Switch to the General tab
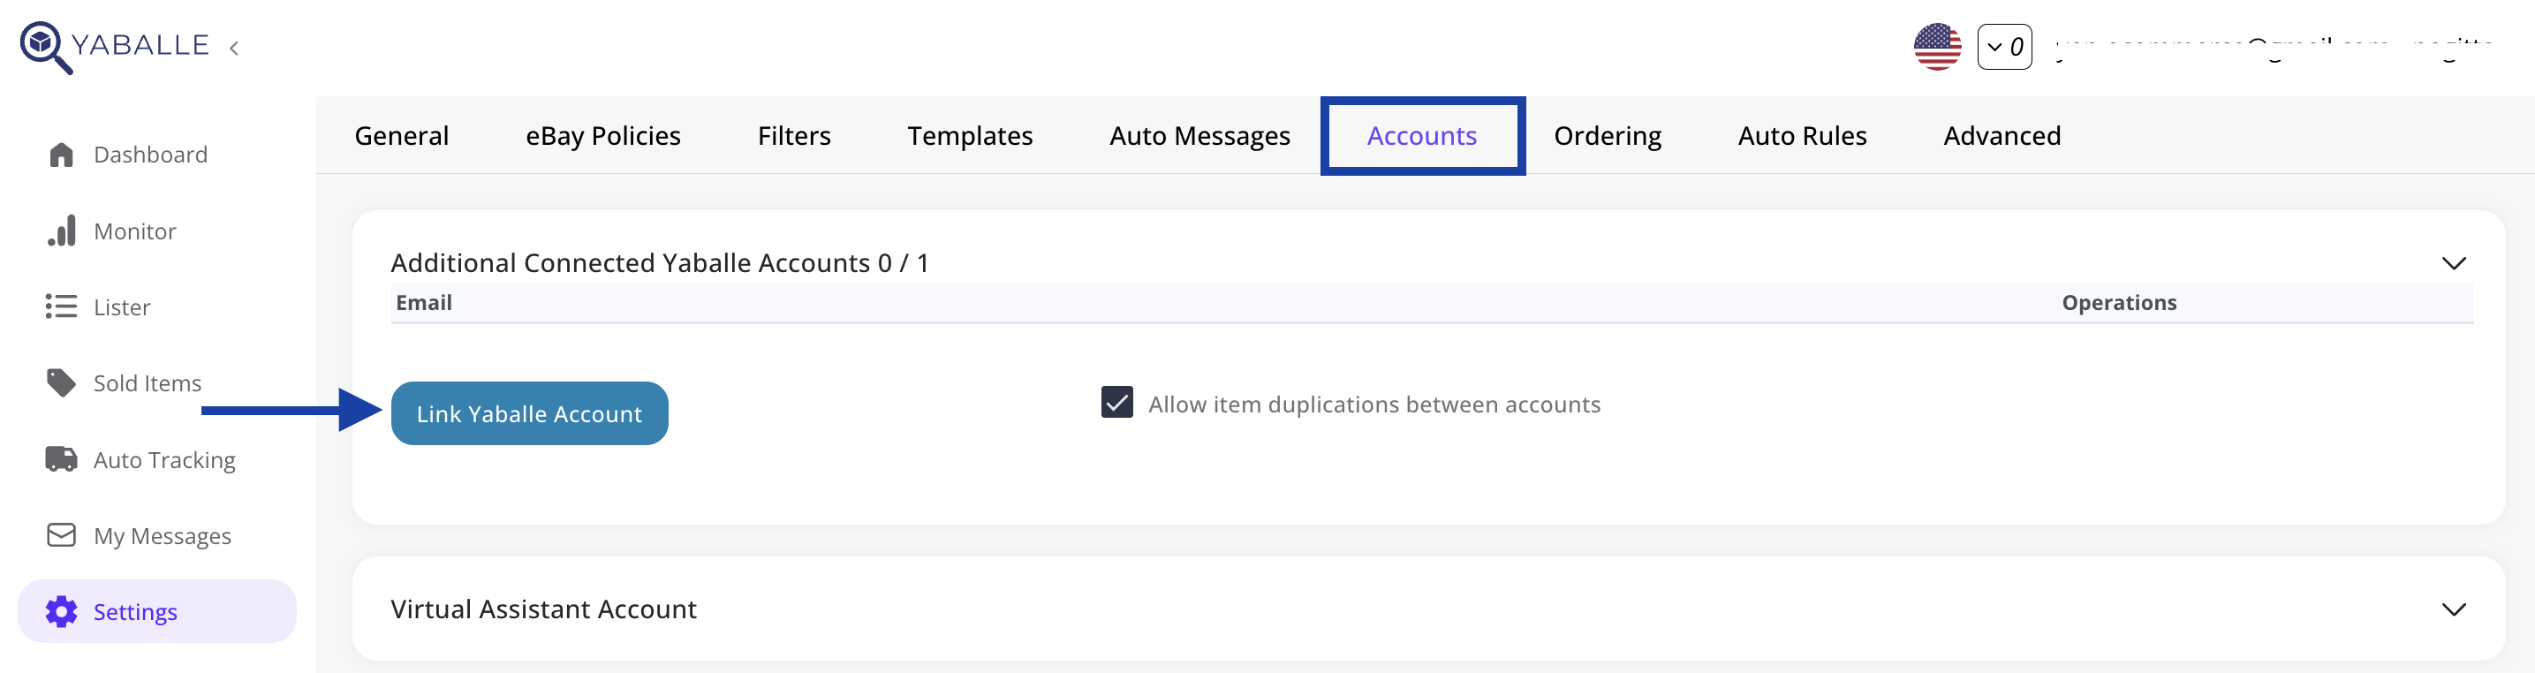Screen dimensions: 2535x673 tap(402, 136)
